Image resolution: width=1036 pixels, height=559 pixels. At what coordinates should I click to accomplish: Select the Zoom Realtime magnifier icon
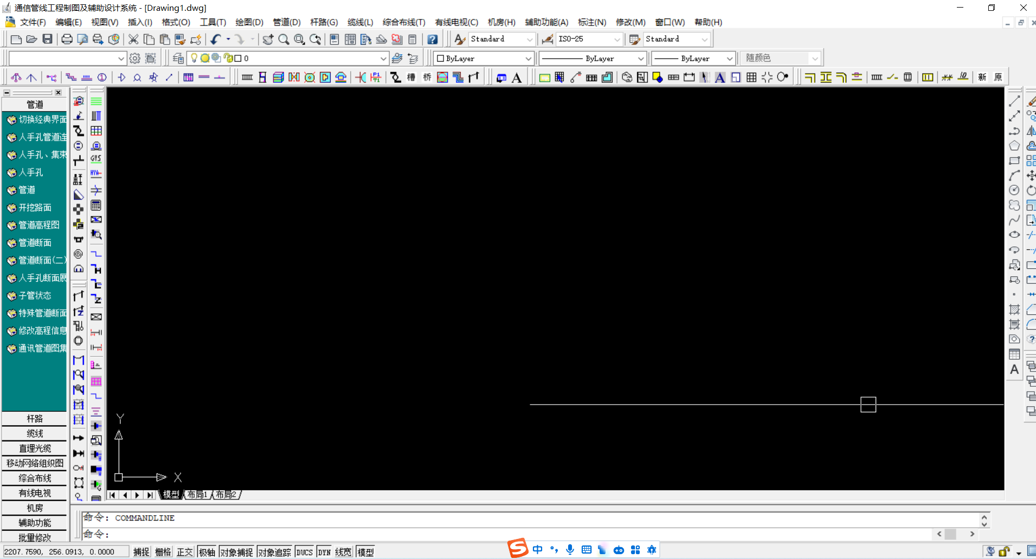284,39
